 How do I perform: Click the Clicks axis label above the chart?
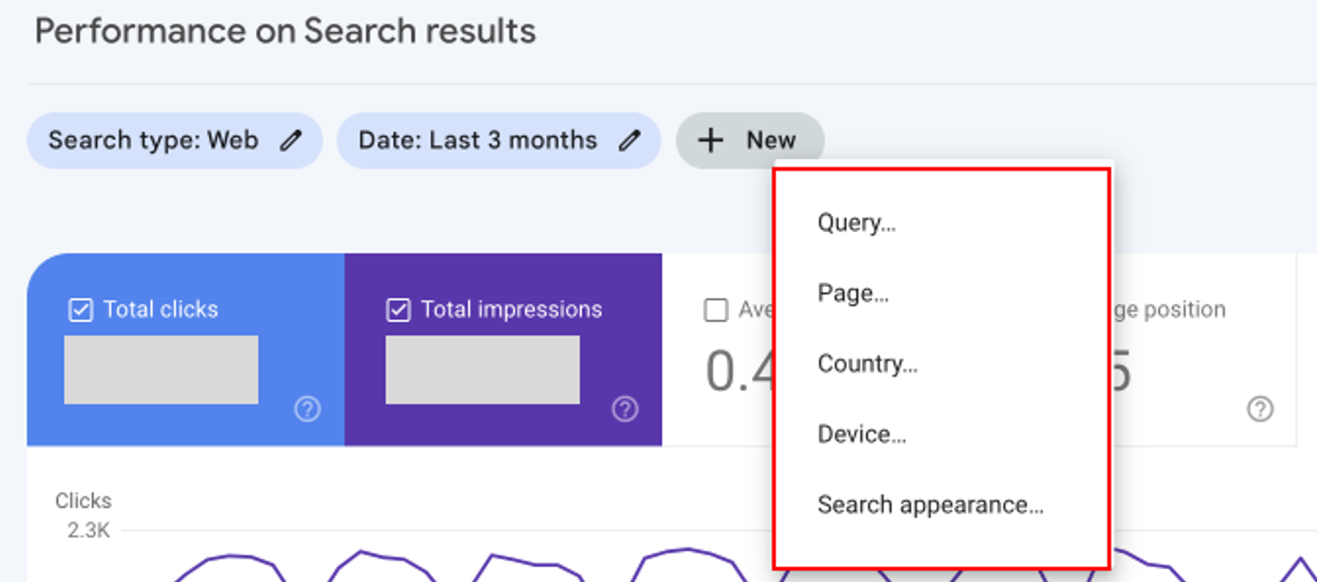click(83, 499)
